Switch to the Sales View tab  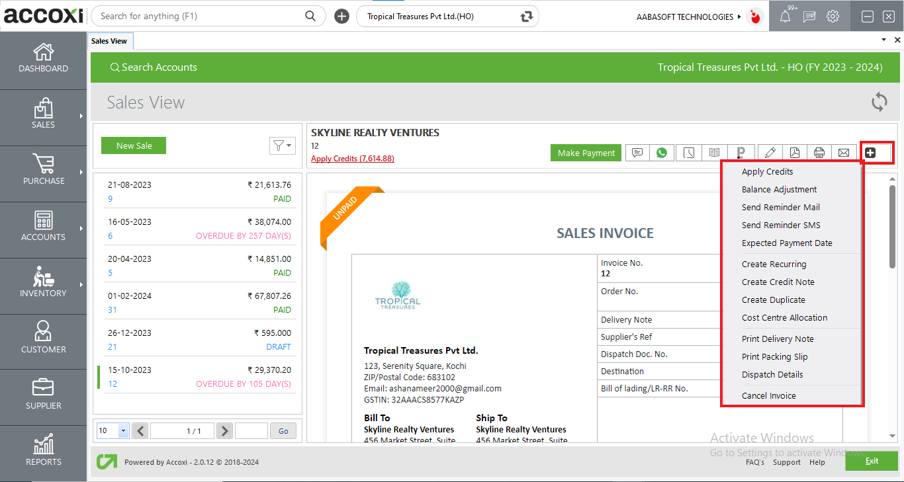[x=110, y=40]
